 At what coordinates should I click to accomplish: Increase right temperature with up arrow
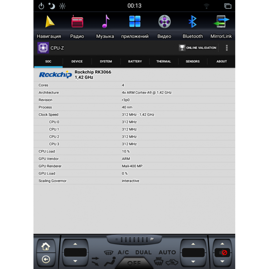coord(193,244)
